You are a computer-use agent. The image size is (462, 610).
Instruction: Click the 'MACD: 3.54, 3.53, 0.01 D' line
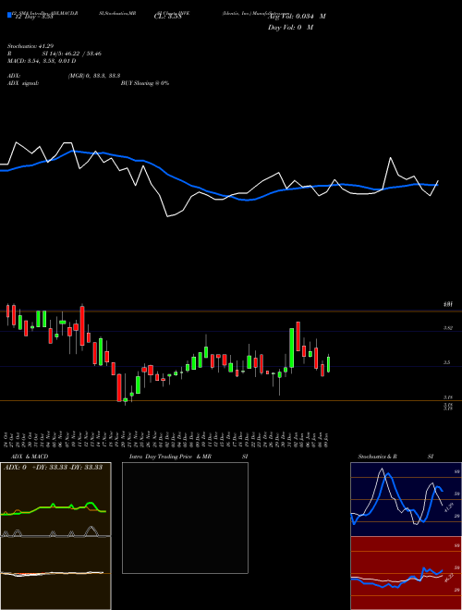point(42,61)
